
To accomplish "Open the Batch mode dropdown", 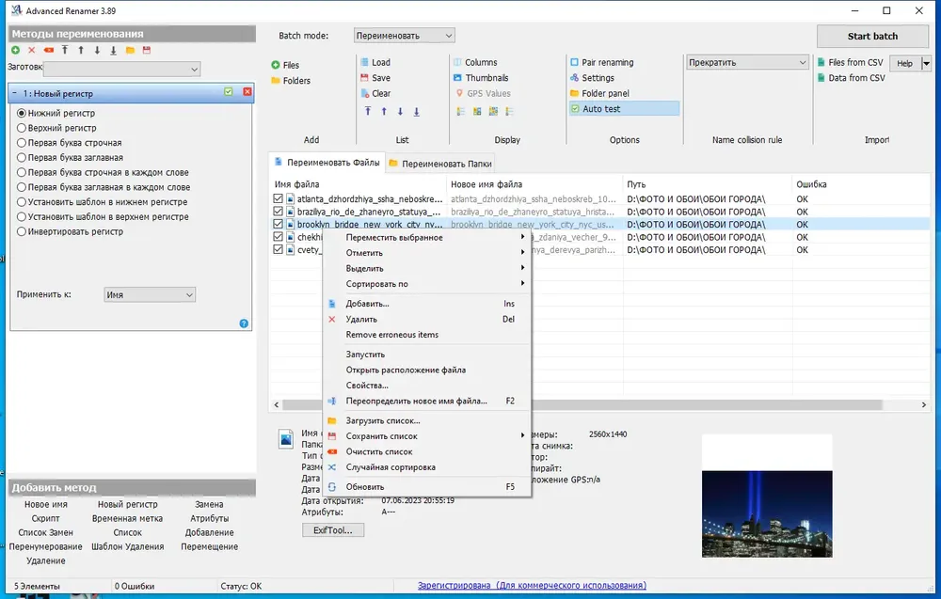I will 405,36.
